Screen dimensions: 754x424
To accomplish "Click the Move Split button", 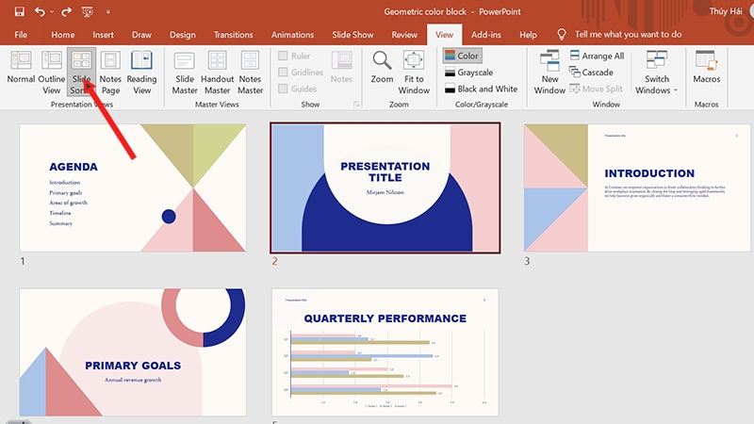I will [597, 89].
